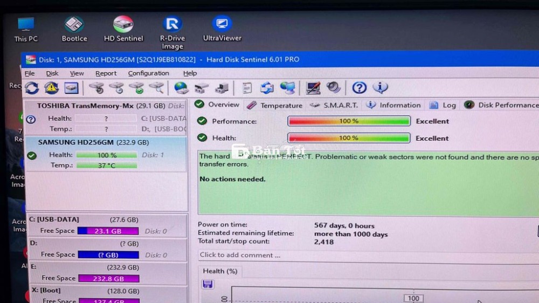Click the save floppy icon in Health chart

pyautogui.click(x=208, y=284)
